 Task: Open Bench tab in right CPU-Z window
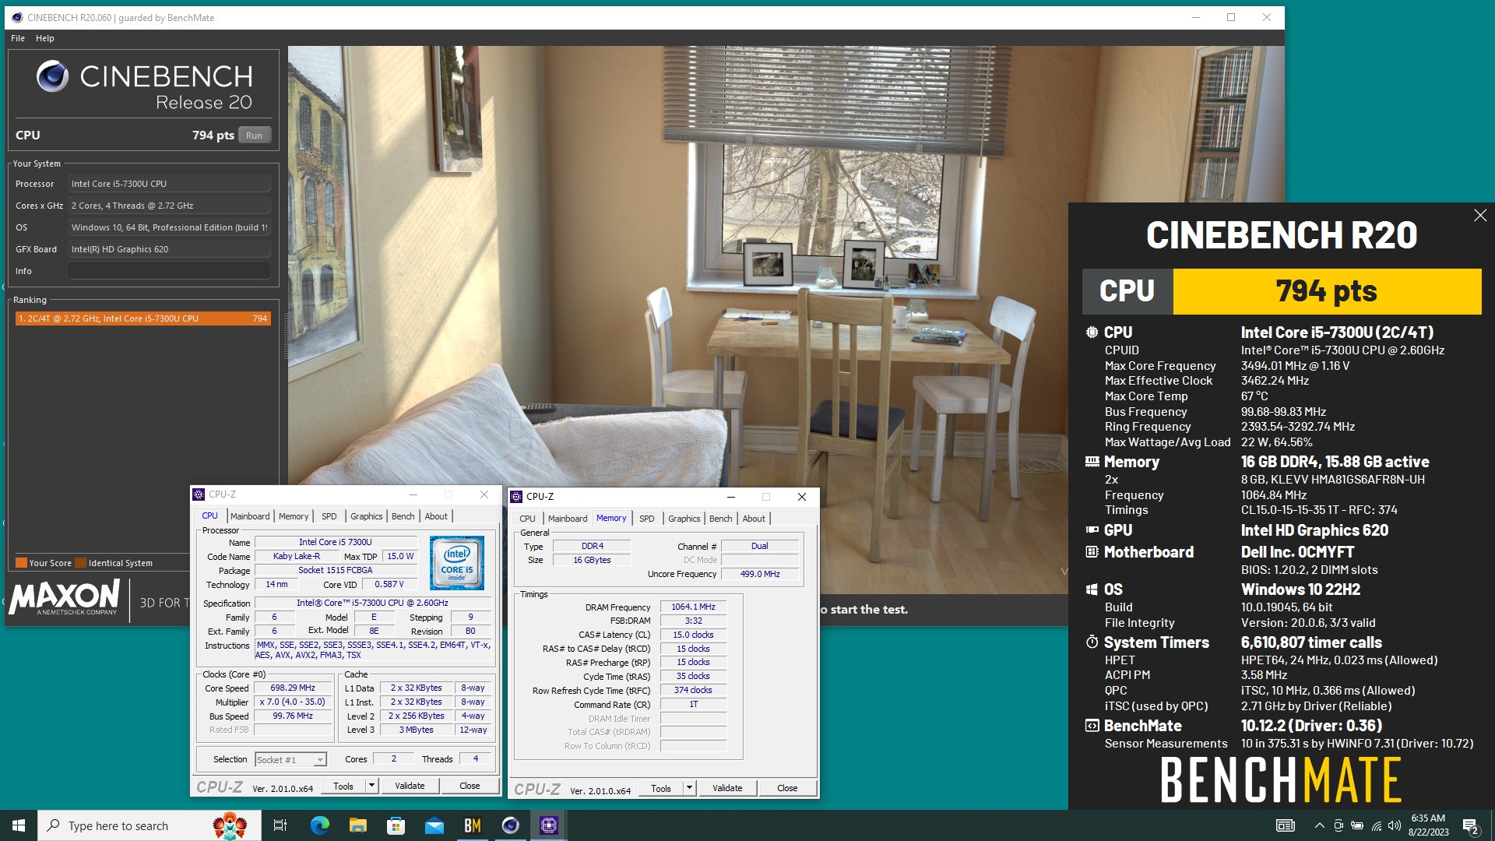click(720, 519)
